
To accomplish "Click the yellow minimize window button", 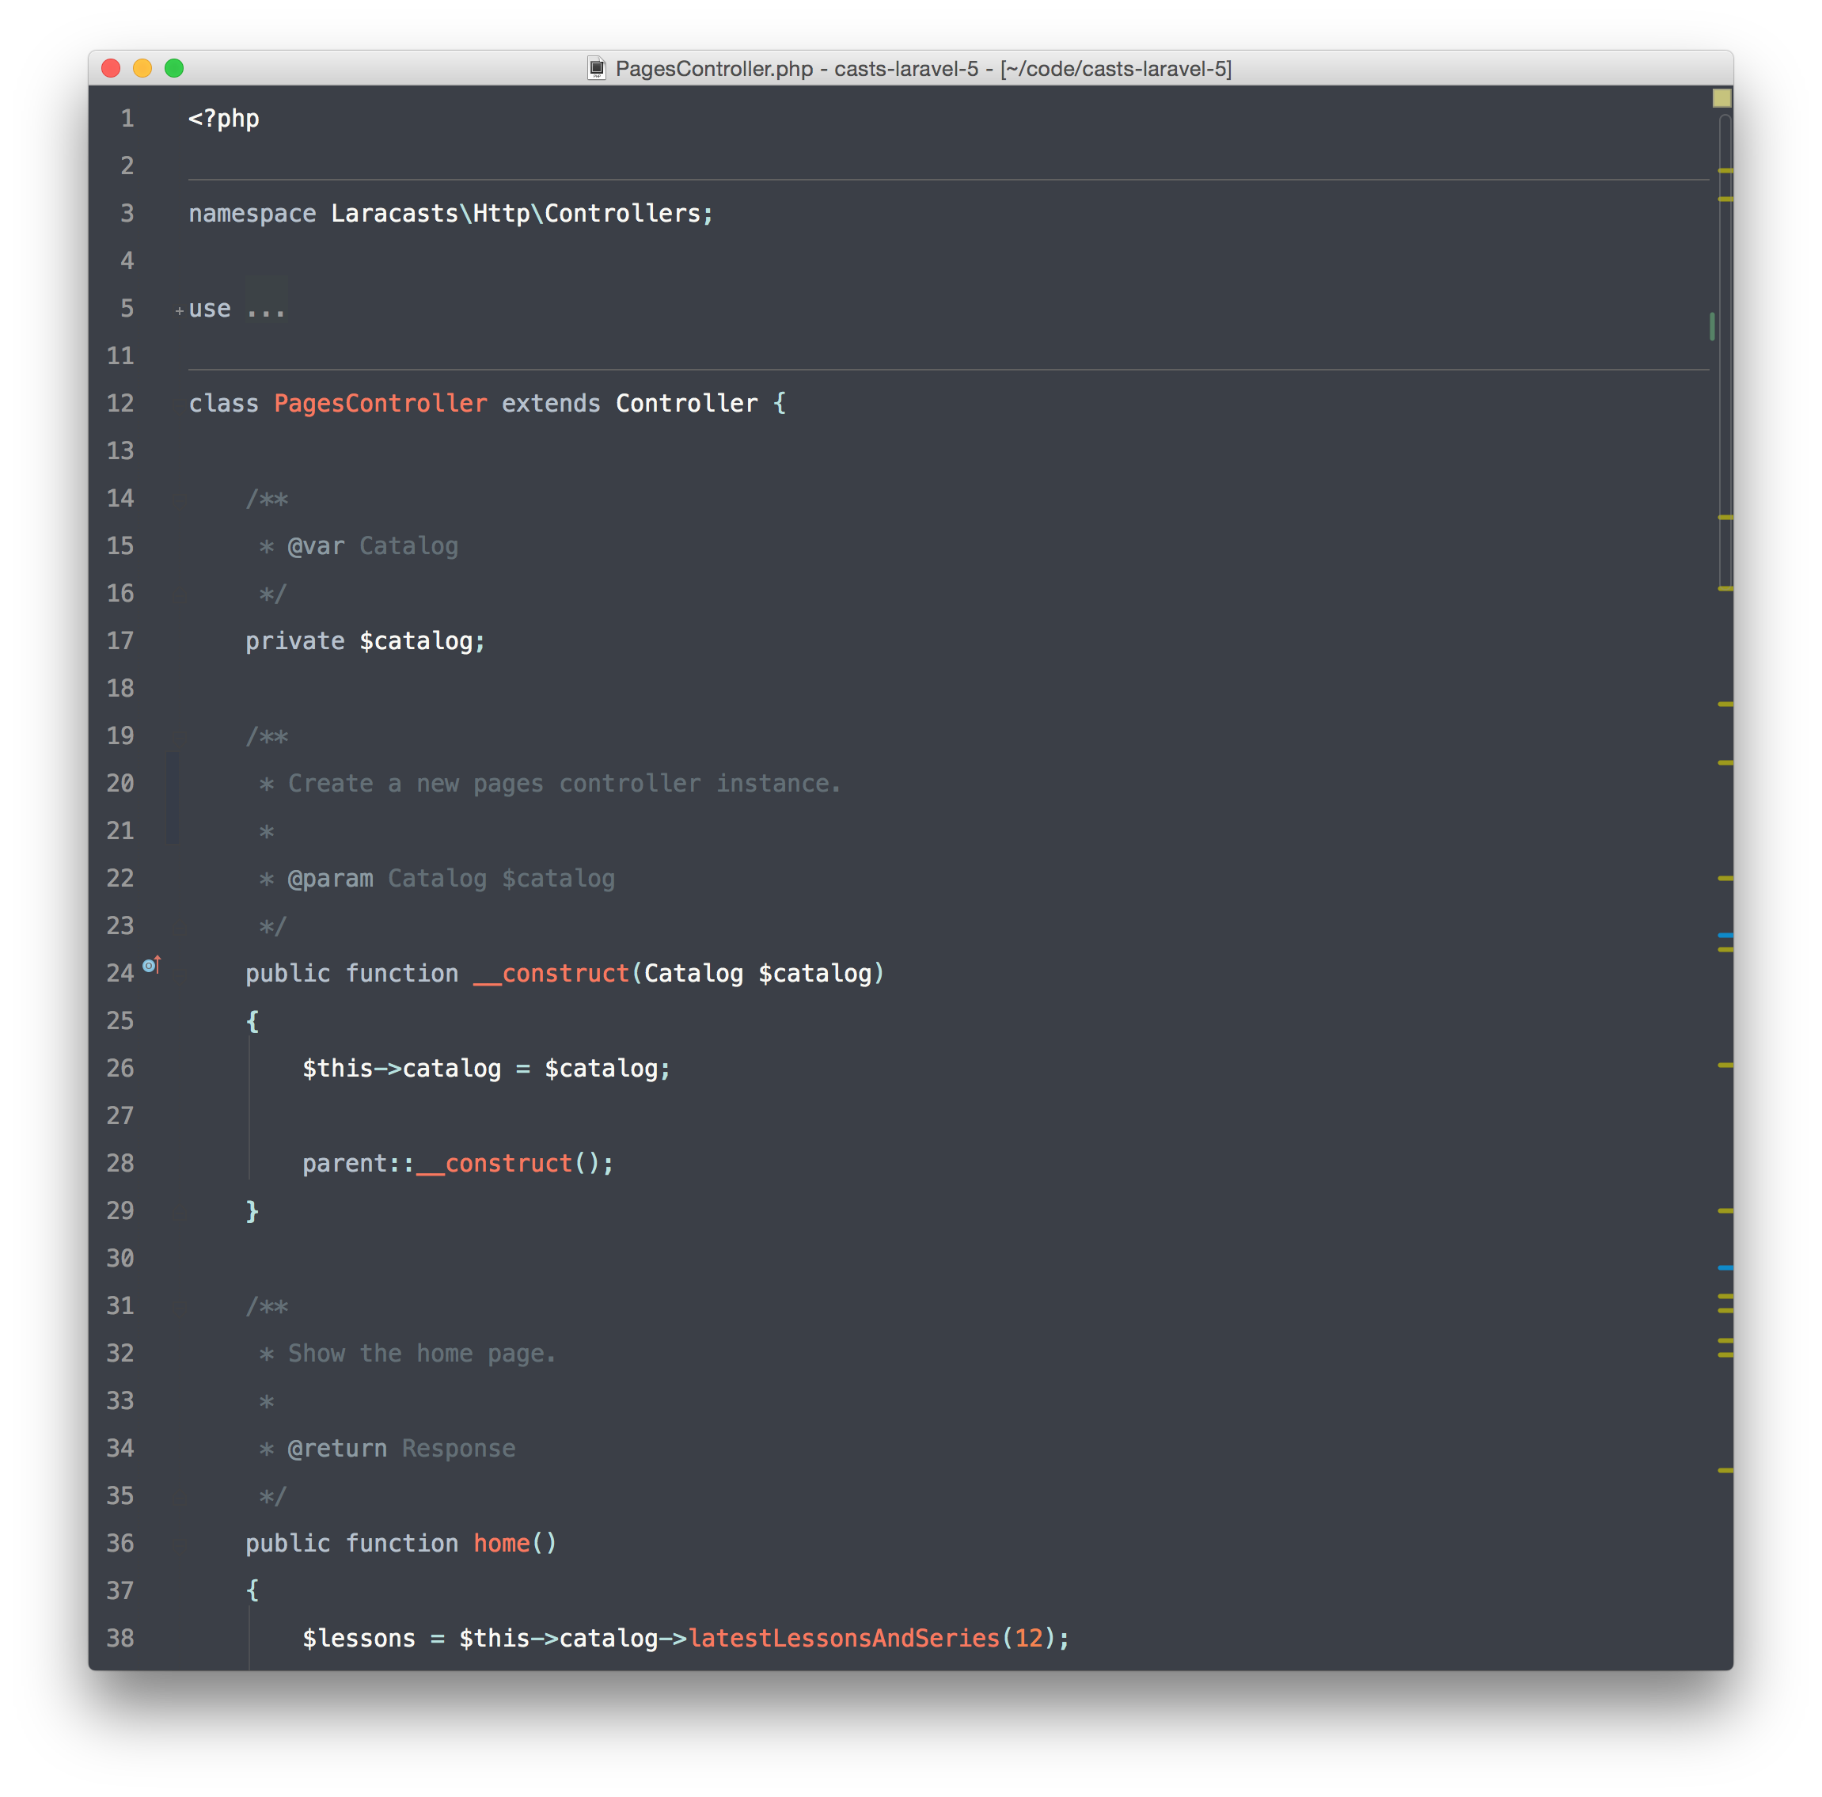I will [142, 68].
